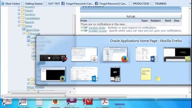Click the Financials folder icon
192x108 pixels.
27,33
